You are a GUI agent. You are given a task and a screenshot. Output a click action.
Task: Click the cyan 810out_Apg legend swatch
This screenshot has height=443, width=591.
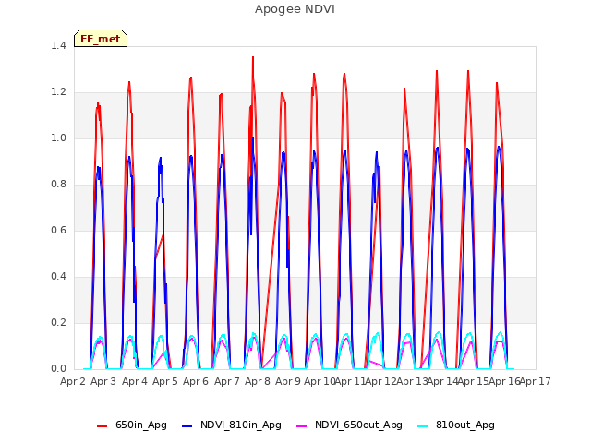pyautogui.click(x=423, y=426)
